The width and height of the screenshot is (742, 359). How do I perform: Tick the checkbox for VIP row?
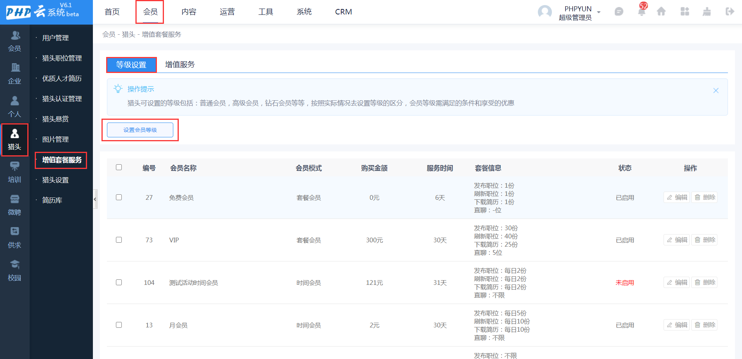(x=119, y=240)
